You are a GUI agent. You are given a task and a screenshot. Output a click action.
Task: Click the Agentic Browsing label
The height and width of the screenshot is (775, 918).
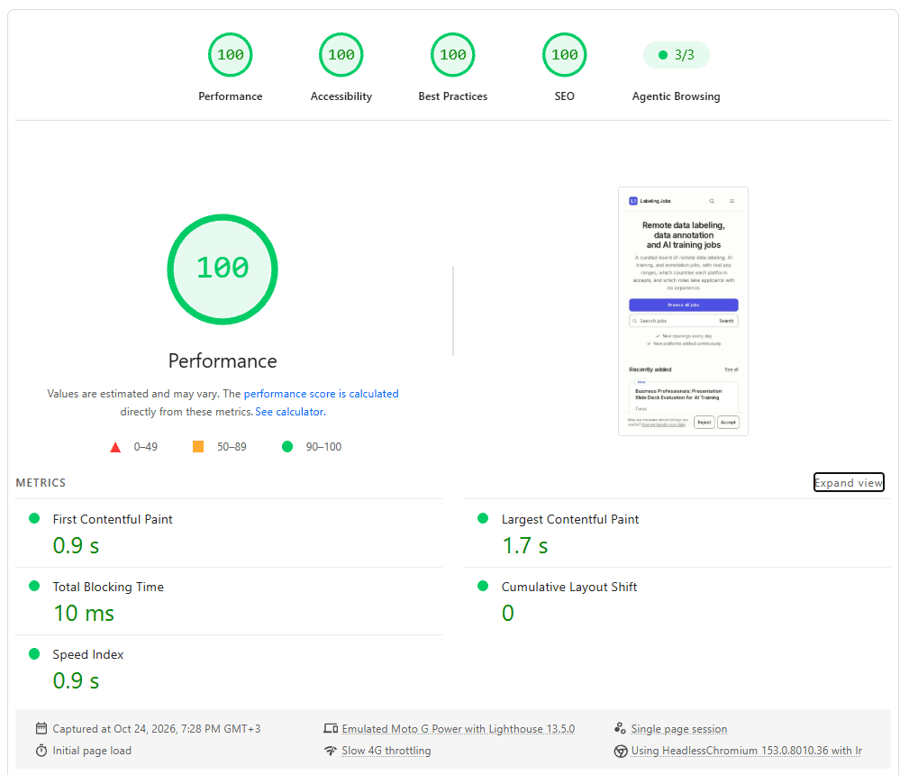[x=677, y=96]
